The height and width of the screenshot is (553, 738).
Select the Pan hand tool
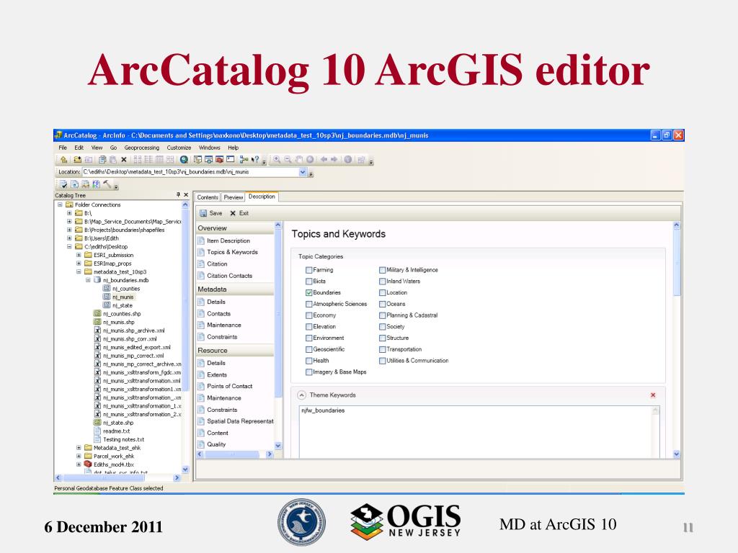click(x=298, y=159)
